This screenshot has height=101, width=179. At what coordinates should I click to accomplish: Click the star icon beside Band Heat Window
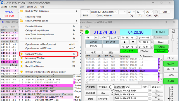coord(22,66)
